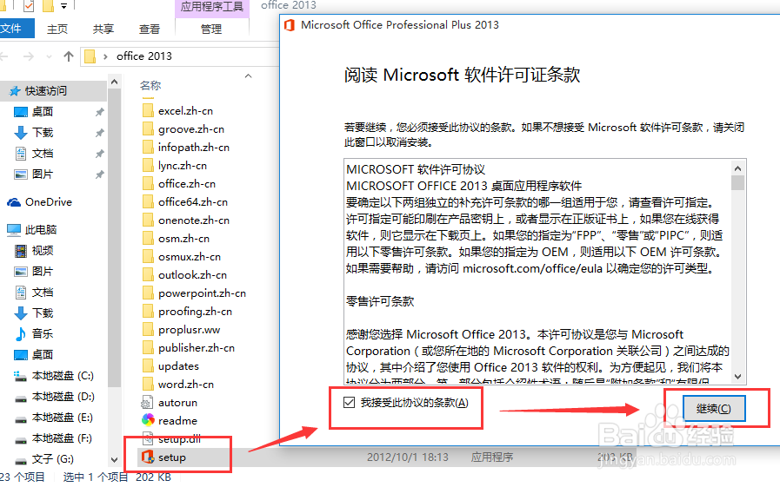
Task: Select the onenote.zh-cn folder icon
Action: click(148, 220)
